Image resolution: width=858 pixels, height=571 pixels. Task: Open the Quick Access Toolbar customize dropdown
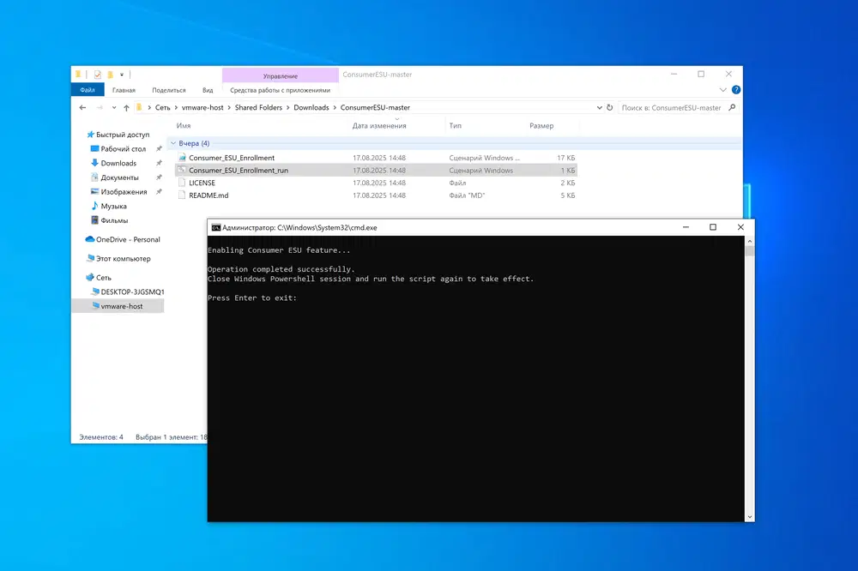click(x=122, y=75)
